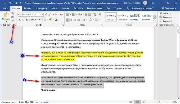This screenshot has width=180, height=104.
Task: Apply yellow text highlight color
Action: point(50,20)
